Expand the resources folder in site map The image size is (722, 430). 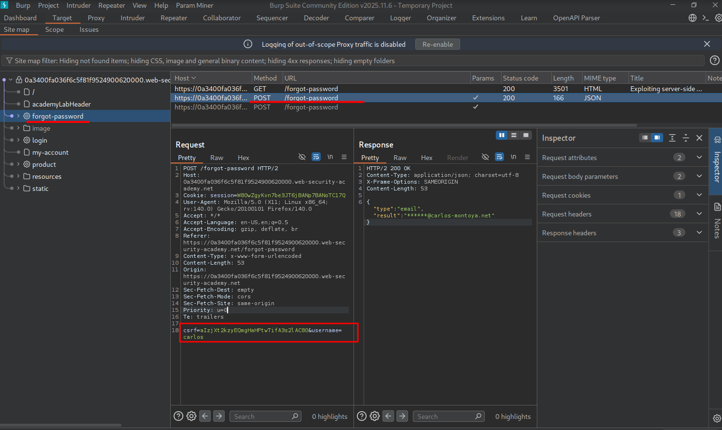18,176
